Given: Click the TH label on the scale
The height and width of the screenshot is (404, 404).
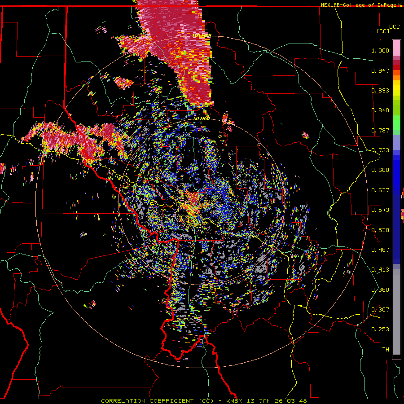Looking at the screenshot, I should [x=386, y=350].
